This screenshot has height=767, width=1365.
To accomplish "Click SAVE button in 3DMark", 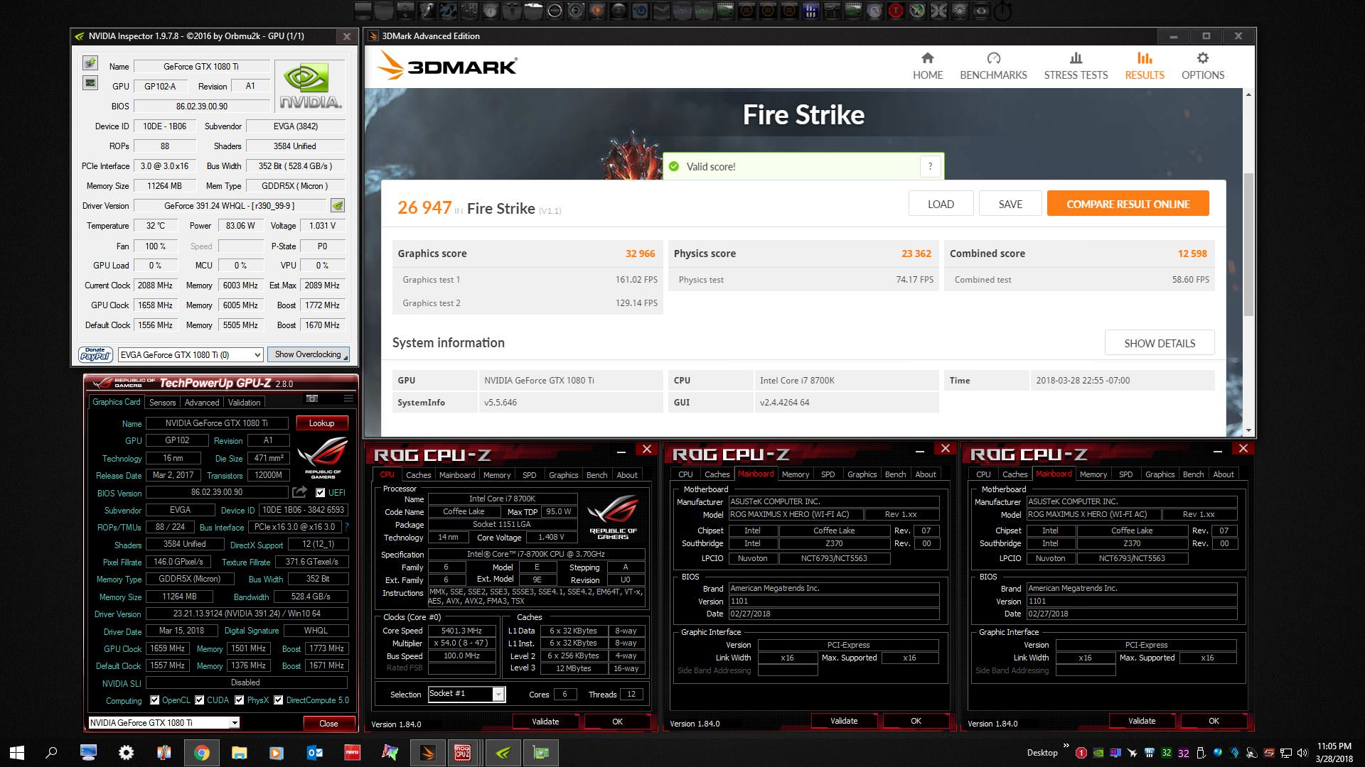I will click(1010, 204).
